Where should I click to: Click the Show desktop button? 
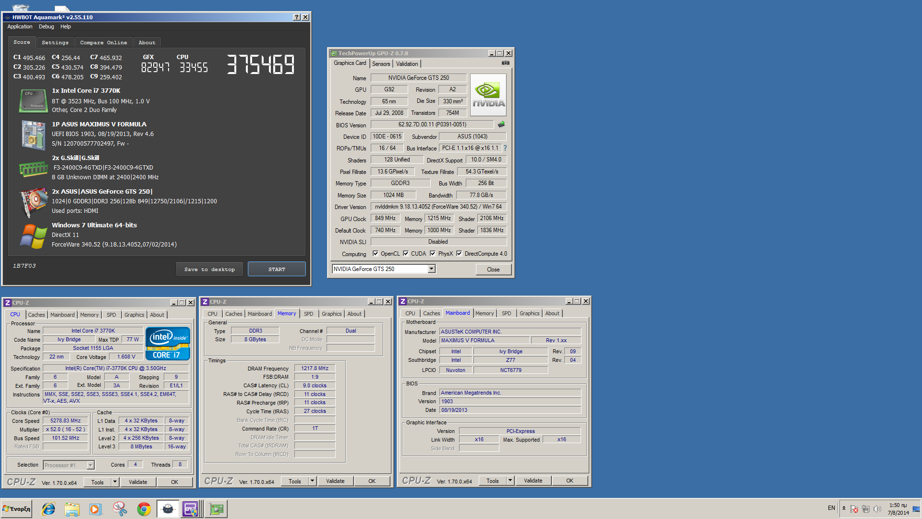916,509
